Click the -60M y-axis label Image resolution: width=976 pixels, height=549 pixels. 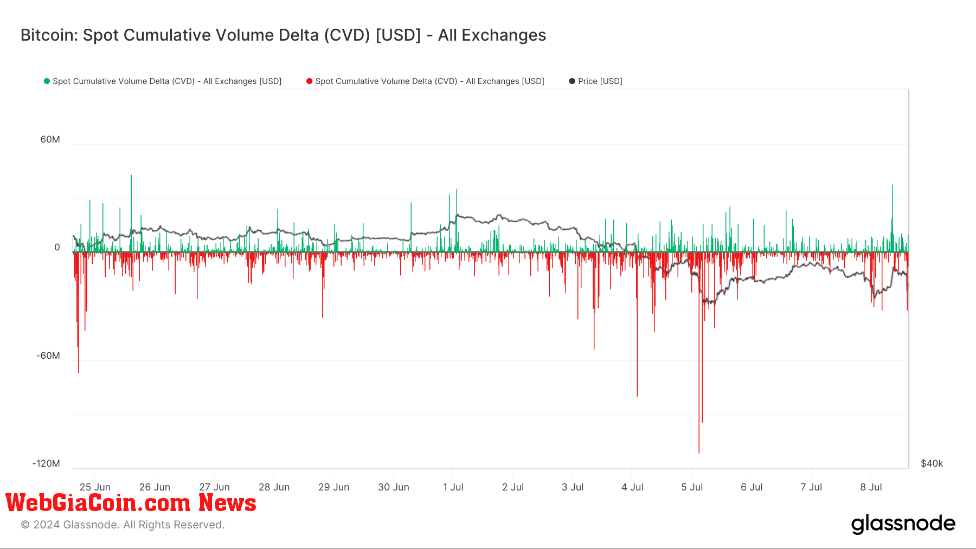48,356
